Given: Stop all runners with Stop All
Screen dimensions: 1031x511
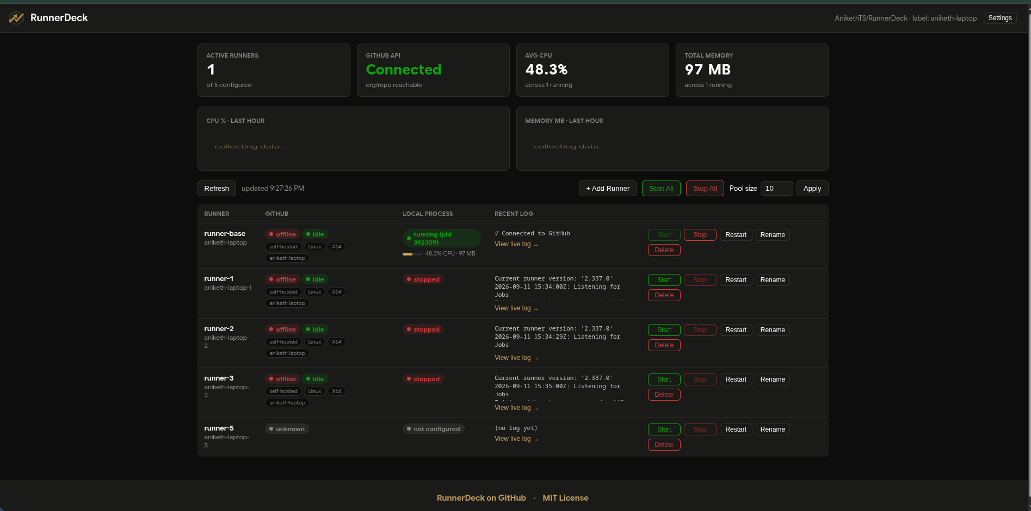Looking at the screenshot, I should pyautogui.click(x=705, y=188).
